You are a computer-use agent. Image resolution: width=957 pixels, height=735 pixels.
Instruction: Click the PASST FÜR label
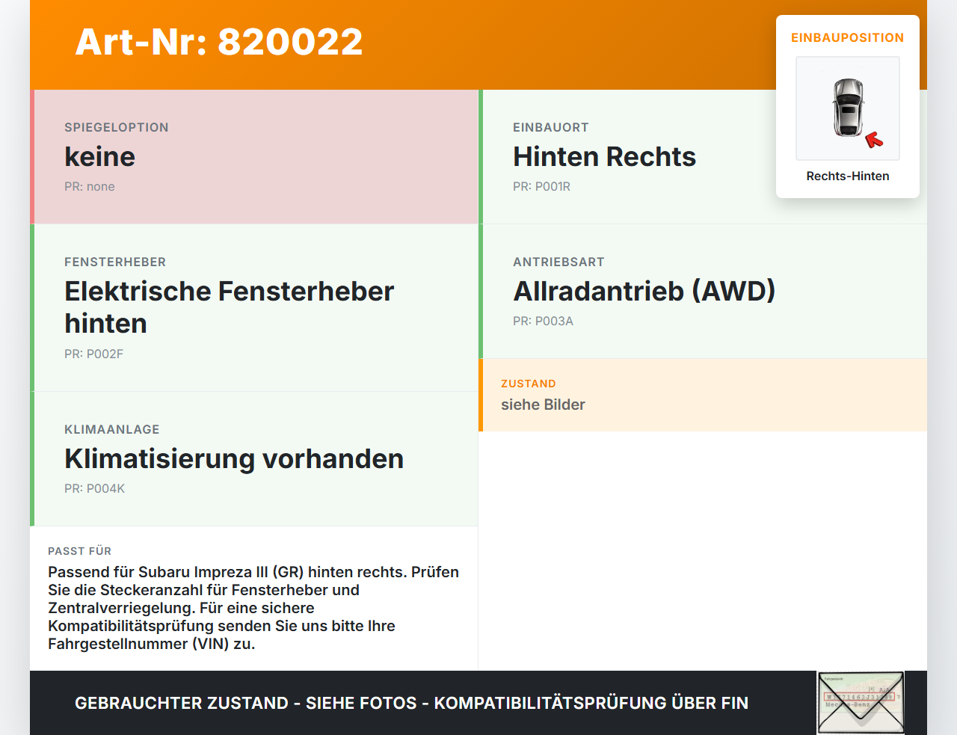point(79,551)
